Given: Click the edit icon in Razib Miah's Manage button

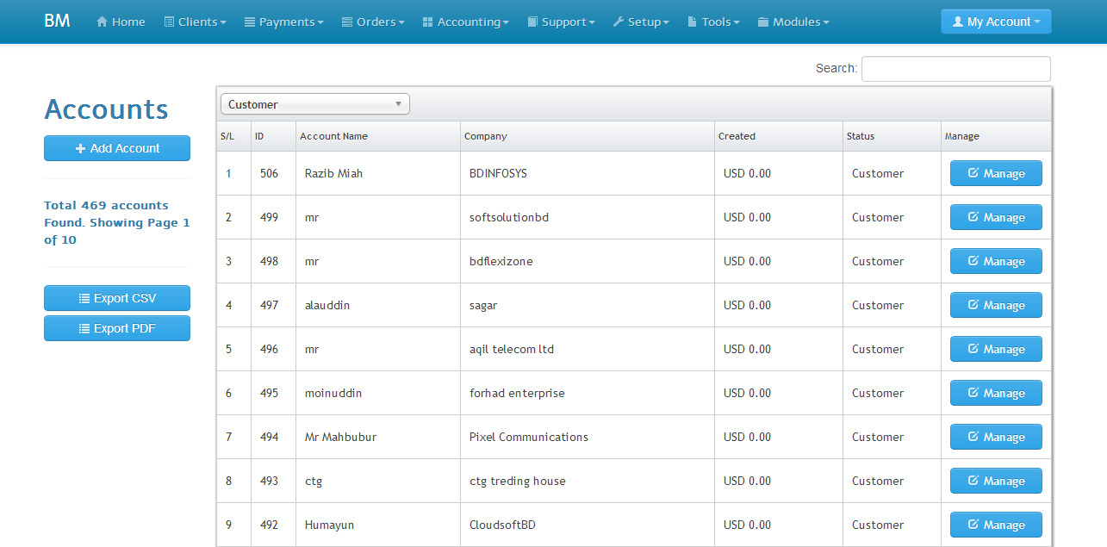Looking at the screenshot, I should [973, 173].
